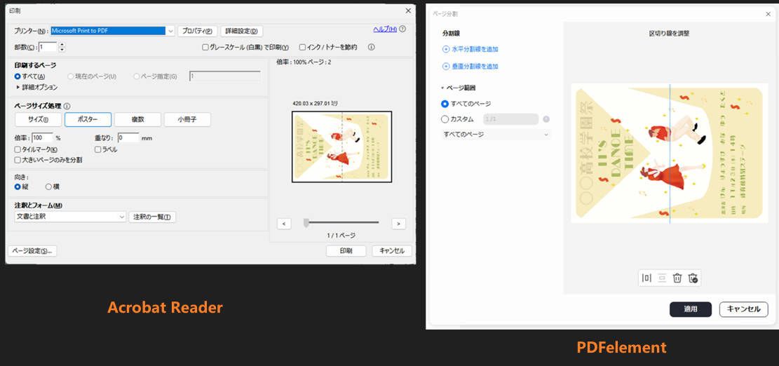Click the プロパティ button
The width and height of the screenshot is (779, 366).
coord(197,31)
